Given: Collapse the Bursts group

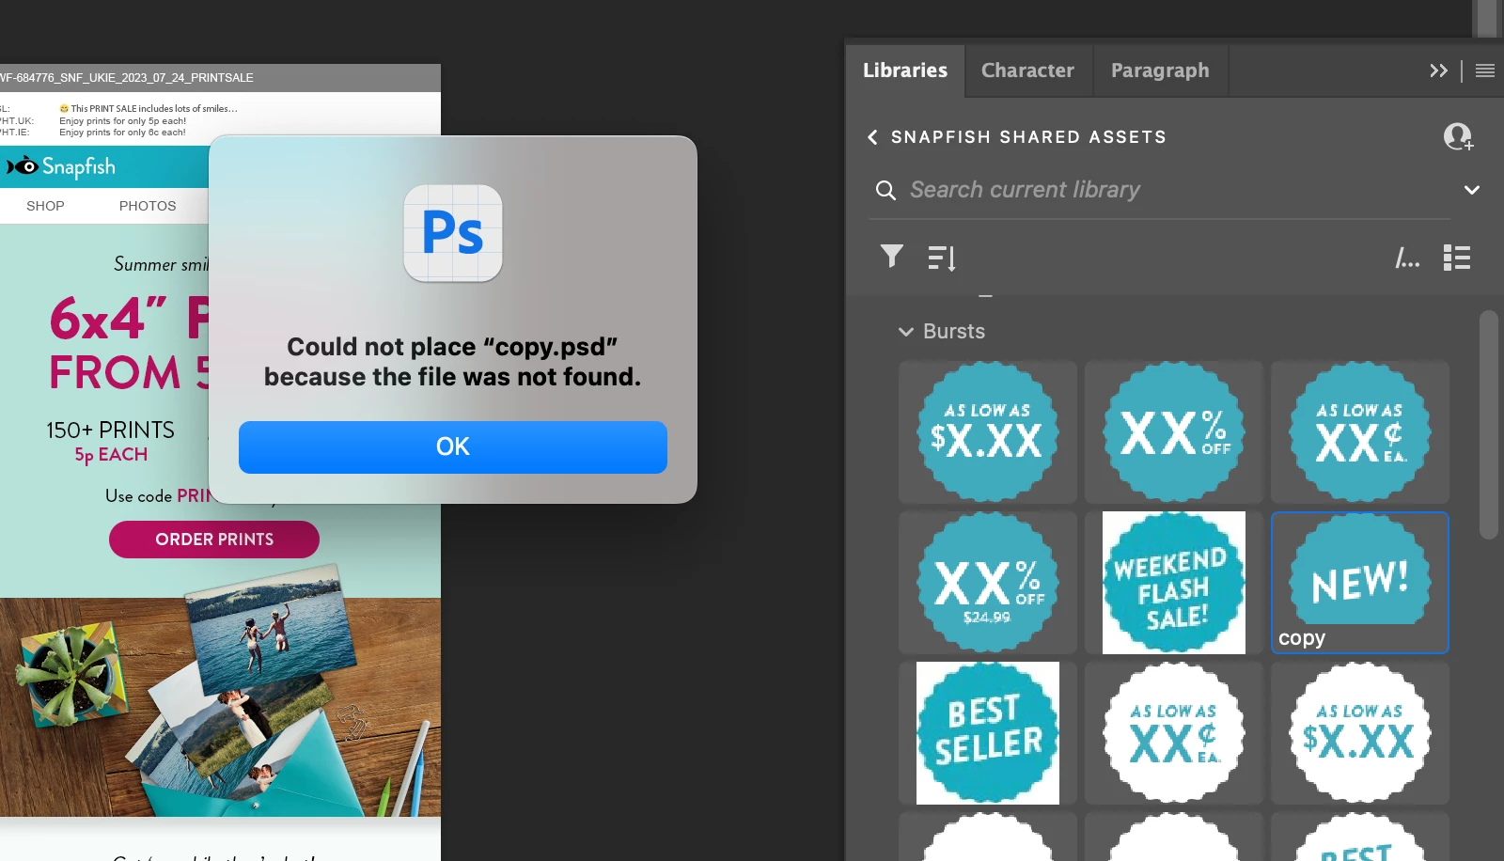Looking at the screenshot, I should click(x=906, y=332).
